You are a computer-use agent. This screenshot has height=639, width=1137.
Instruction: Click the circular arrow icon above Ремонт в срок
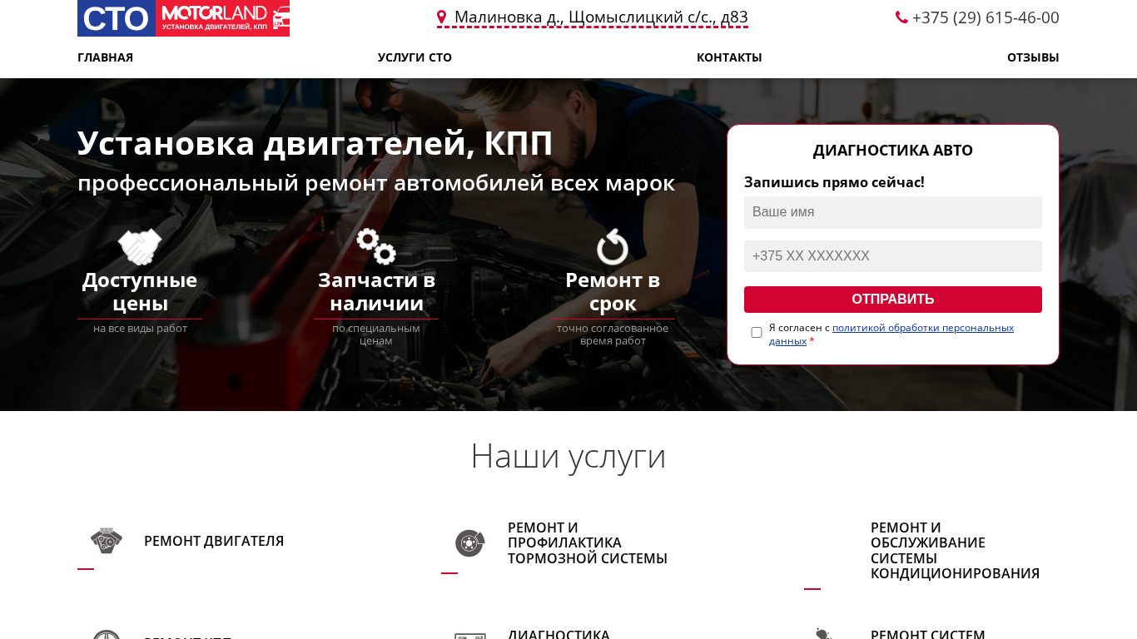(613, 247)
